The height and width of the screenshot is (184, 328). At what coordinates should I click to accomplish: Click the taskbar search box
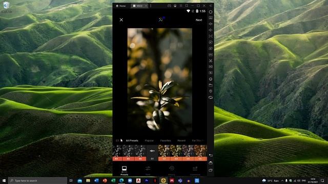(38, 180)
